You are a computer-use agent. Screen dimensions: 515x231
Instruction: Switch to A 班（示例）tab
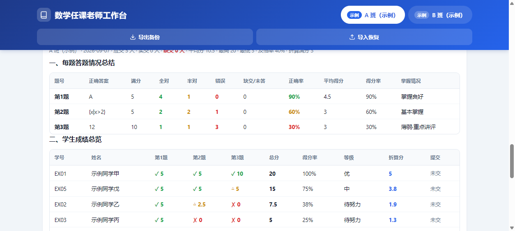[x=373, y=15]
